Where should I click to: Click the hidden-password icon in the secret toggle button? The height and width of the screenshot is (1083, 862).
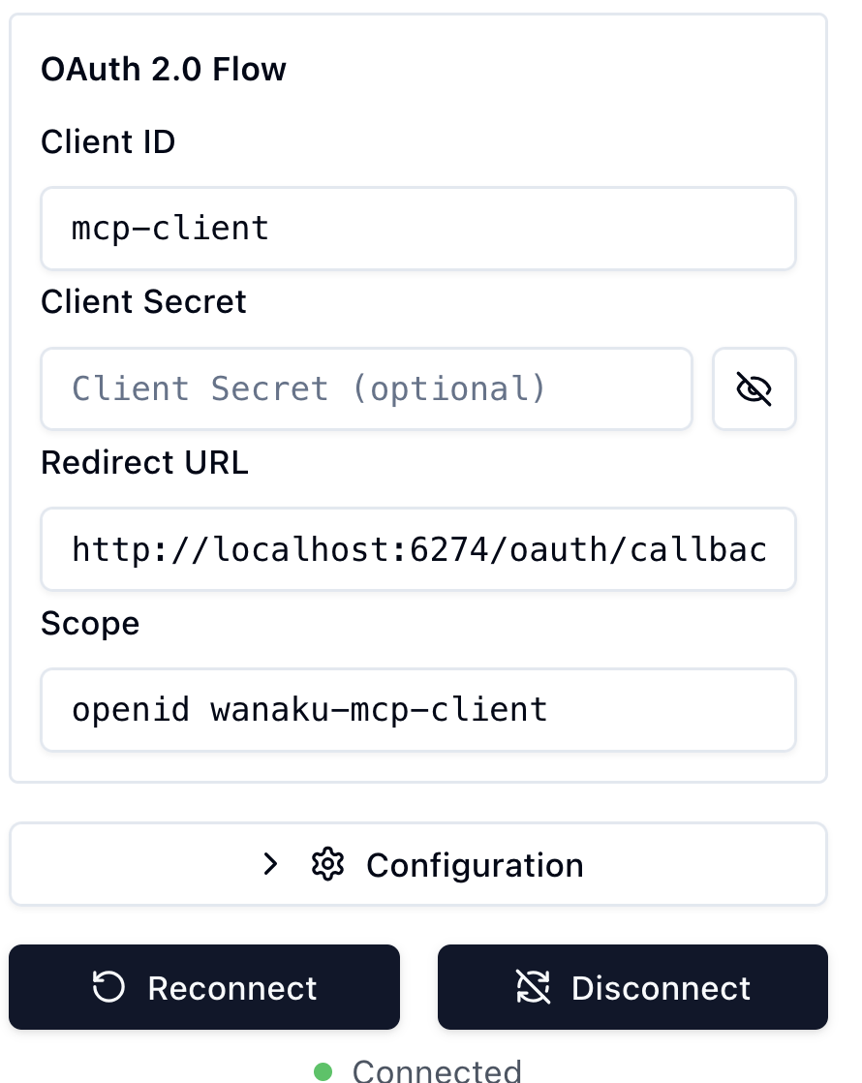click(x=754, y=388)
